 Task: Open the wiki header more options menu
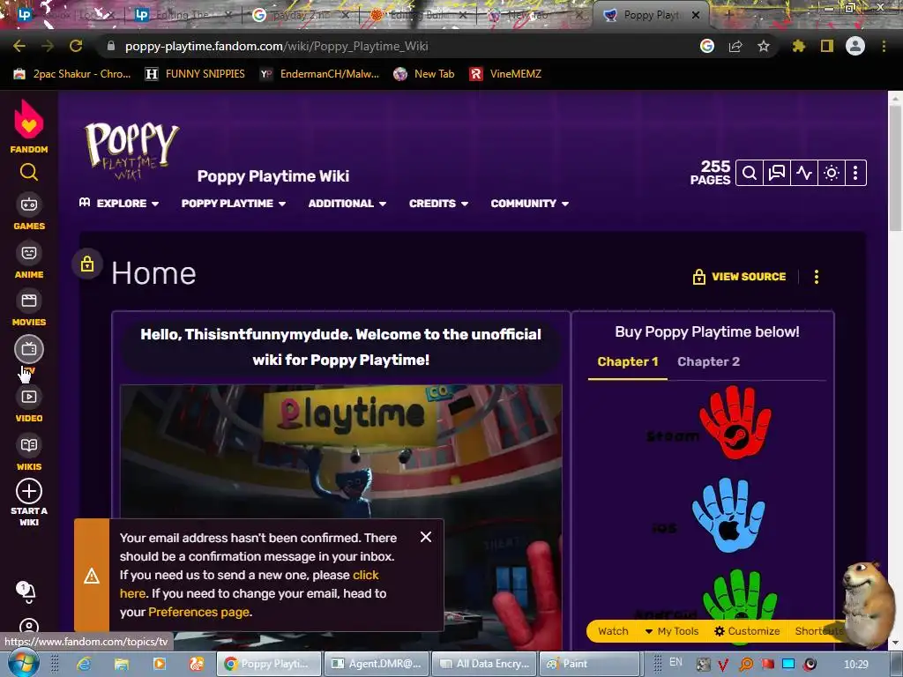[x=855, y=173]
